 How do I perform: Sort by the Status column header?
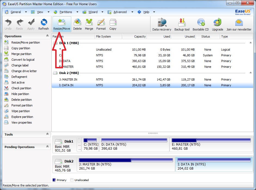click(x=208, y=36)
